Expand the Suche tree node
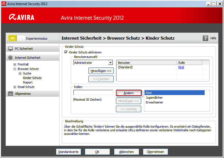Image resolution: width=224 pixels, height=158 pixels. point(20,74)
